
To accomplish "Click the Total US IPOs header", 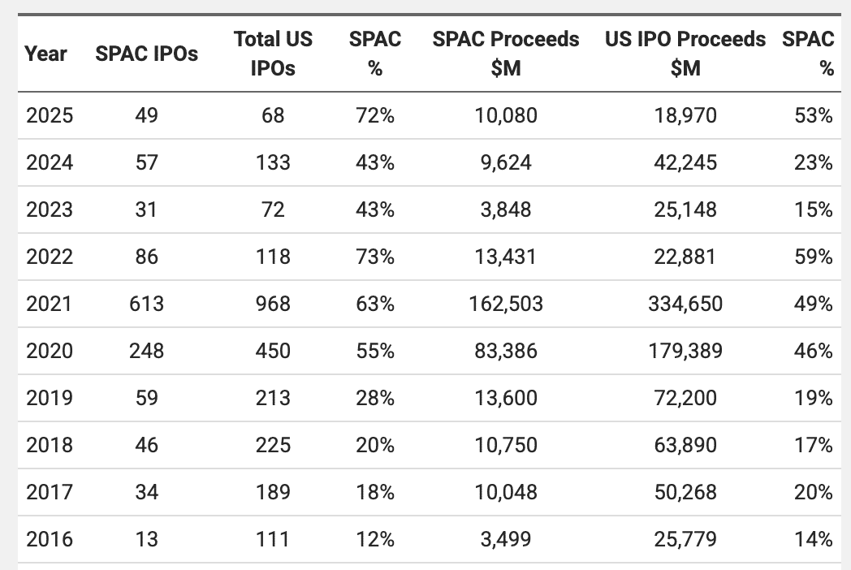I will pyautogui.click(x=273, y=54).
